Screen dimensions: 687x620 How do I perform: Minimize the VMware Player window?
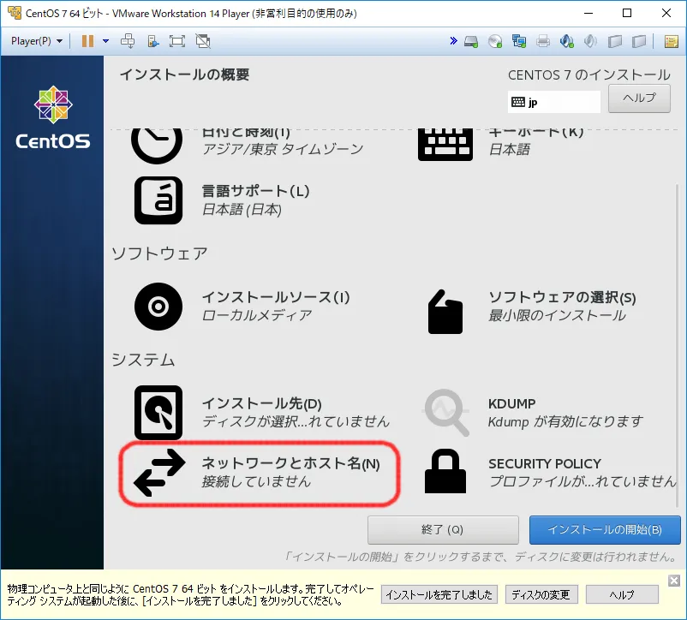(588, 13)
